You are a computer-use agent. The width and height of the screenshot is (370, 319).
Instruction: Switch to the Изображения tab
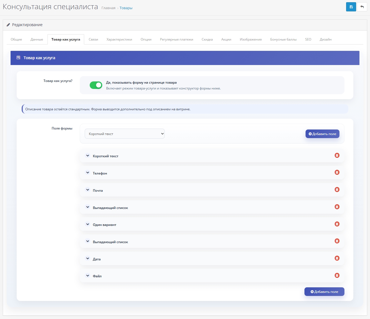click(251, 39)
